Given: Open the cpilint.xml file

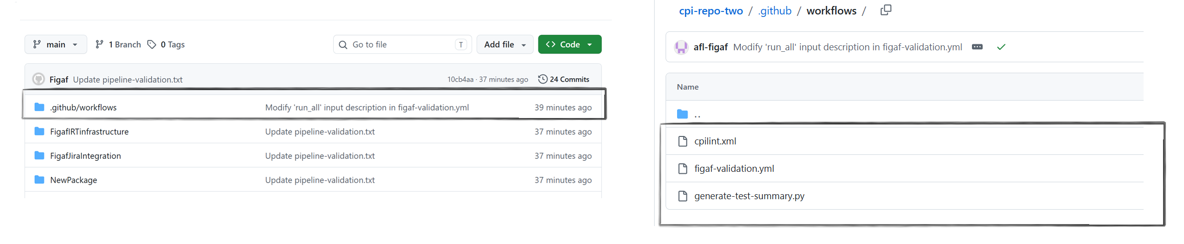Looking at the screenshot, I should (715, 141).
